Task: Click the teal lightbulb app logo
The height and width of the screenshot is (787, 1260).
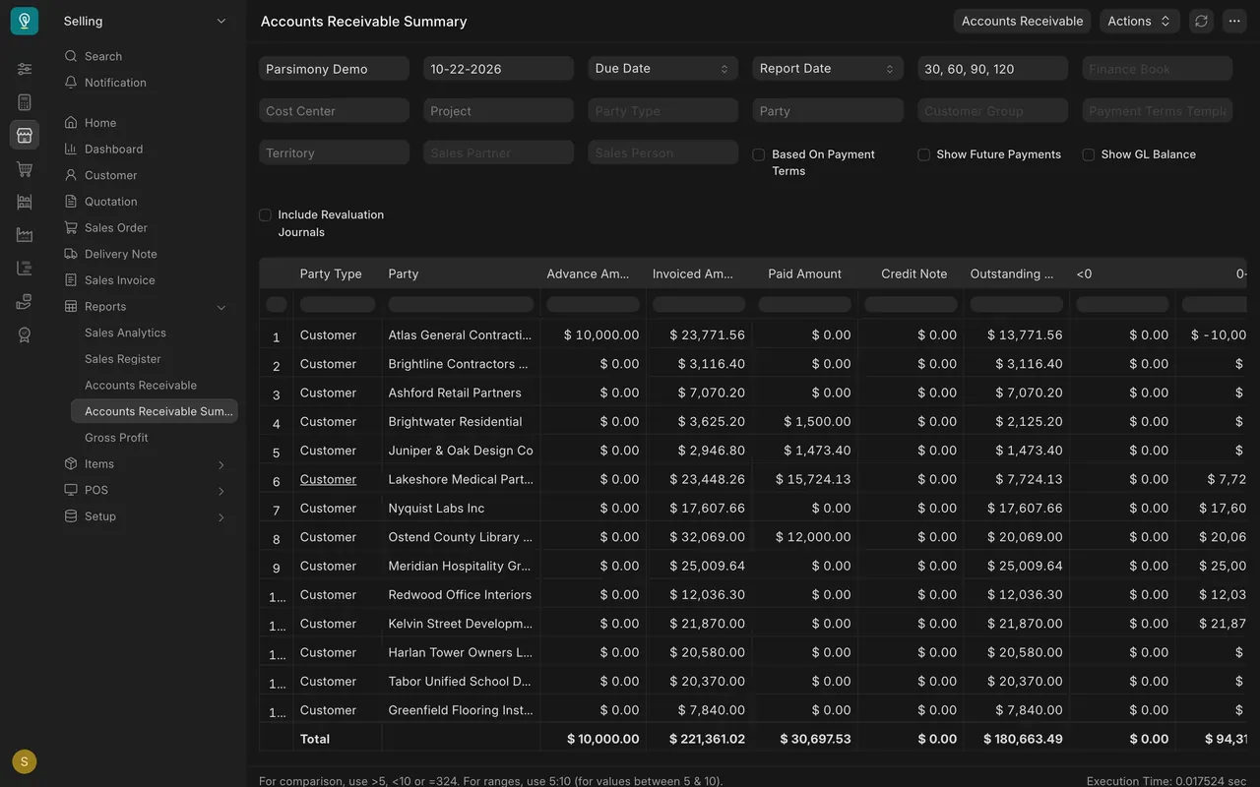Action: (25, 21)
